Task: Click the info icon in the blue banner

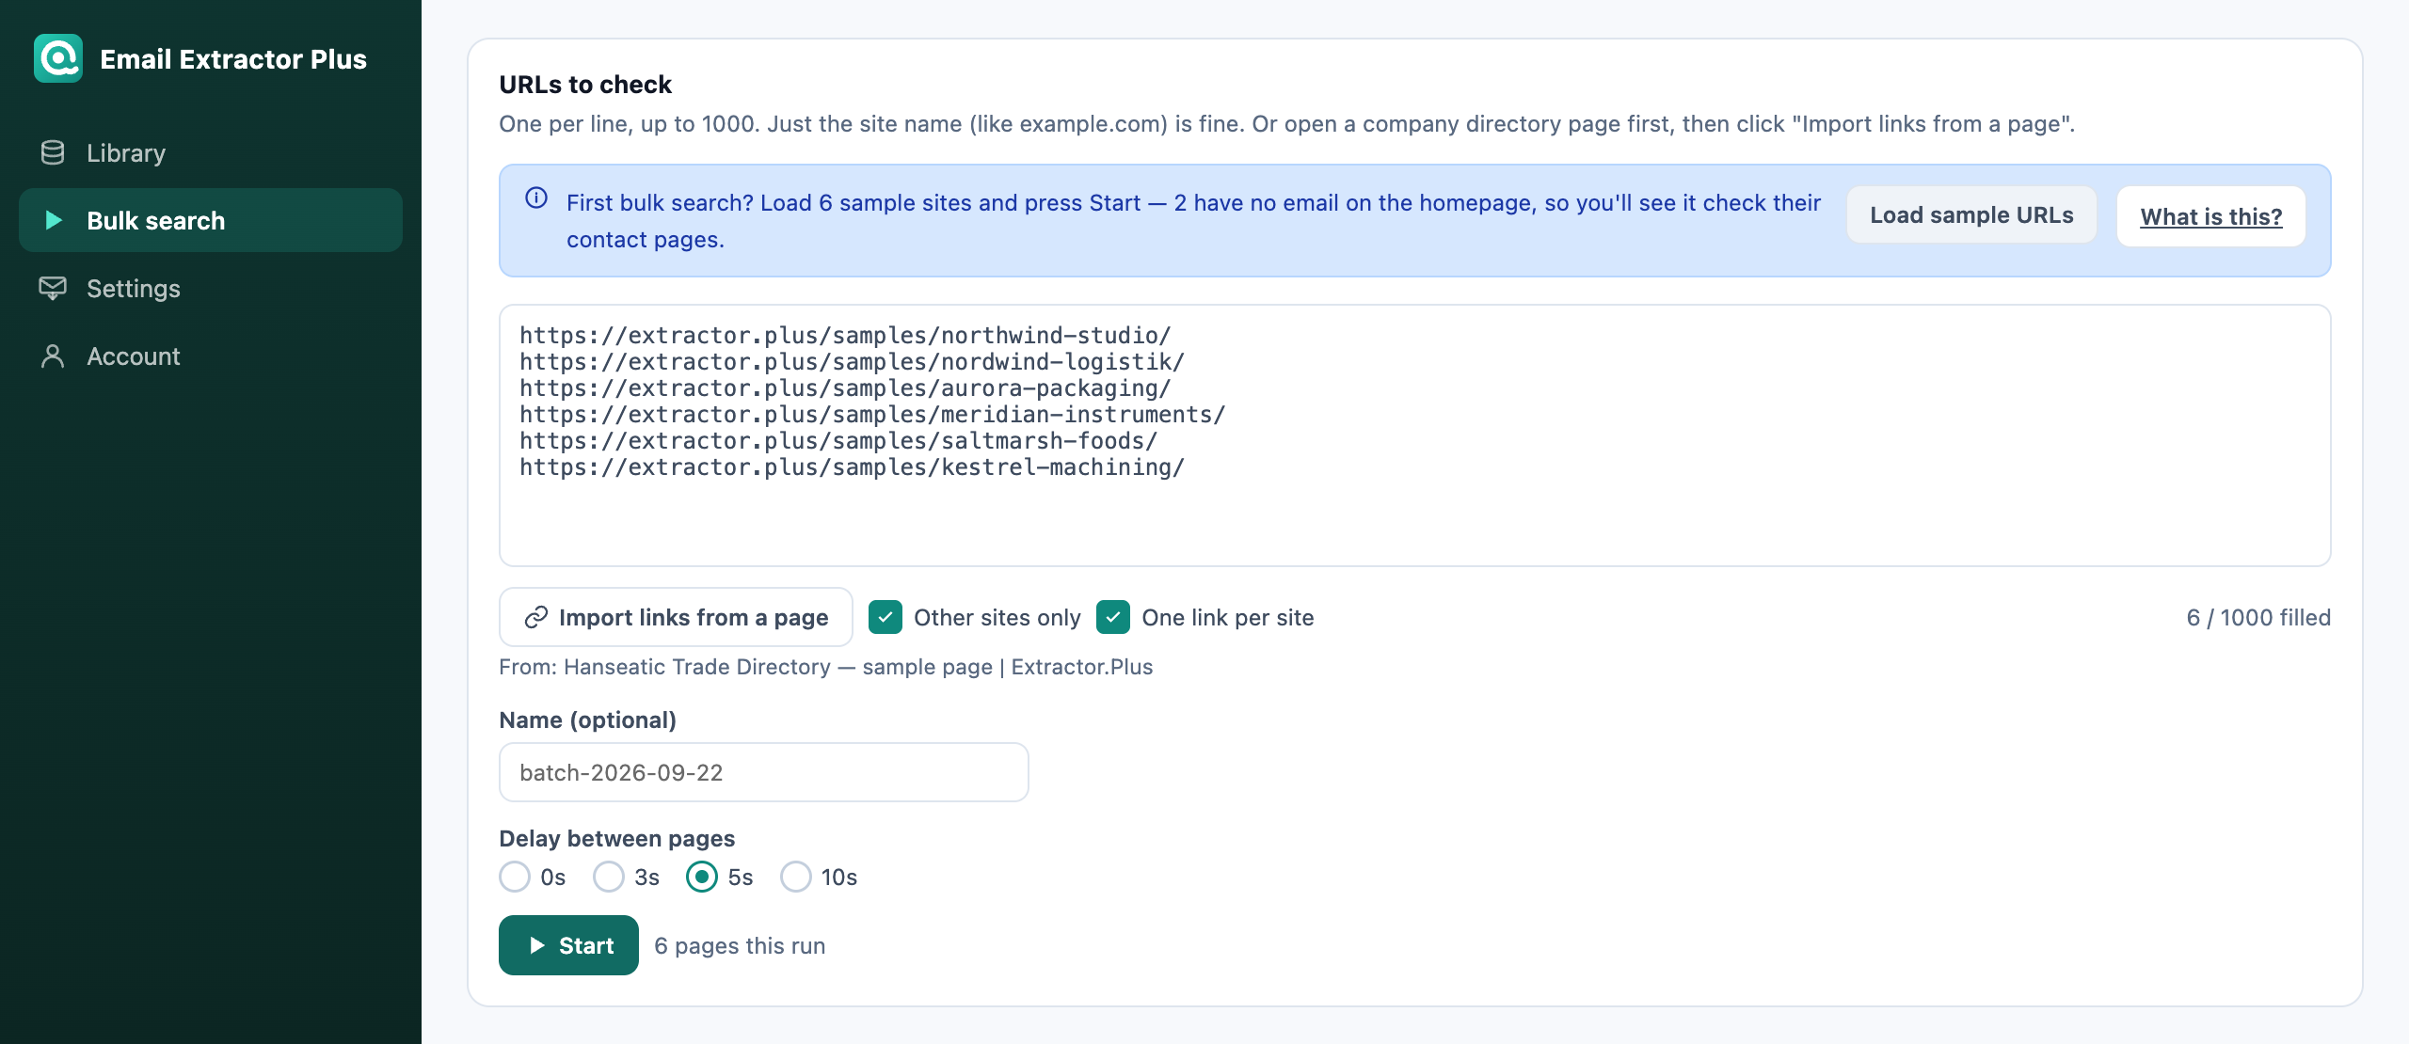Action: pos(536,198)
